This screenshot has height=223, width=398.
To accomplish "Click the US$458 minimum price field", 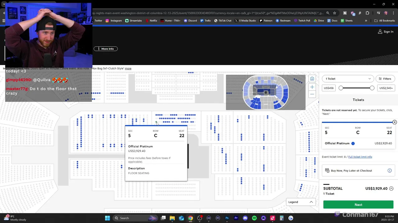I will [x=329, y=88].
